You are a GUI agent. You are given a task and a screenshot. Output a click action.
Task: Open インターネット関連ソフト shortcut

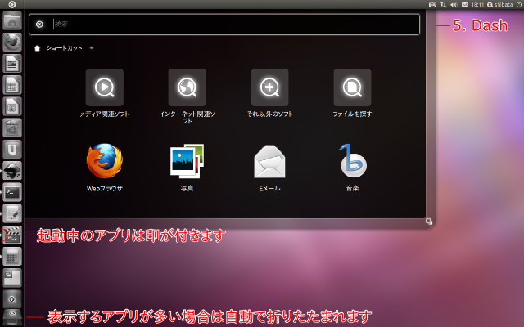click(187, 96)
